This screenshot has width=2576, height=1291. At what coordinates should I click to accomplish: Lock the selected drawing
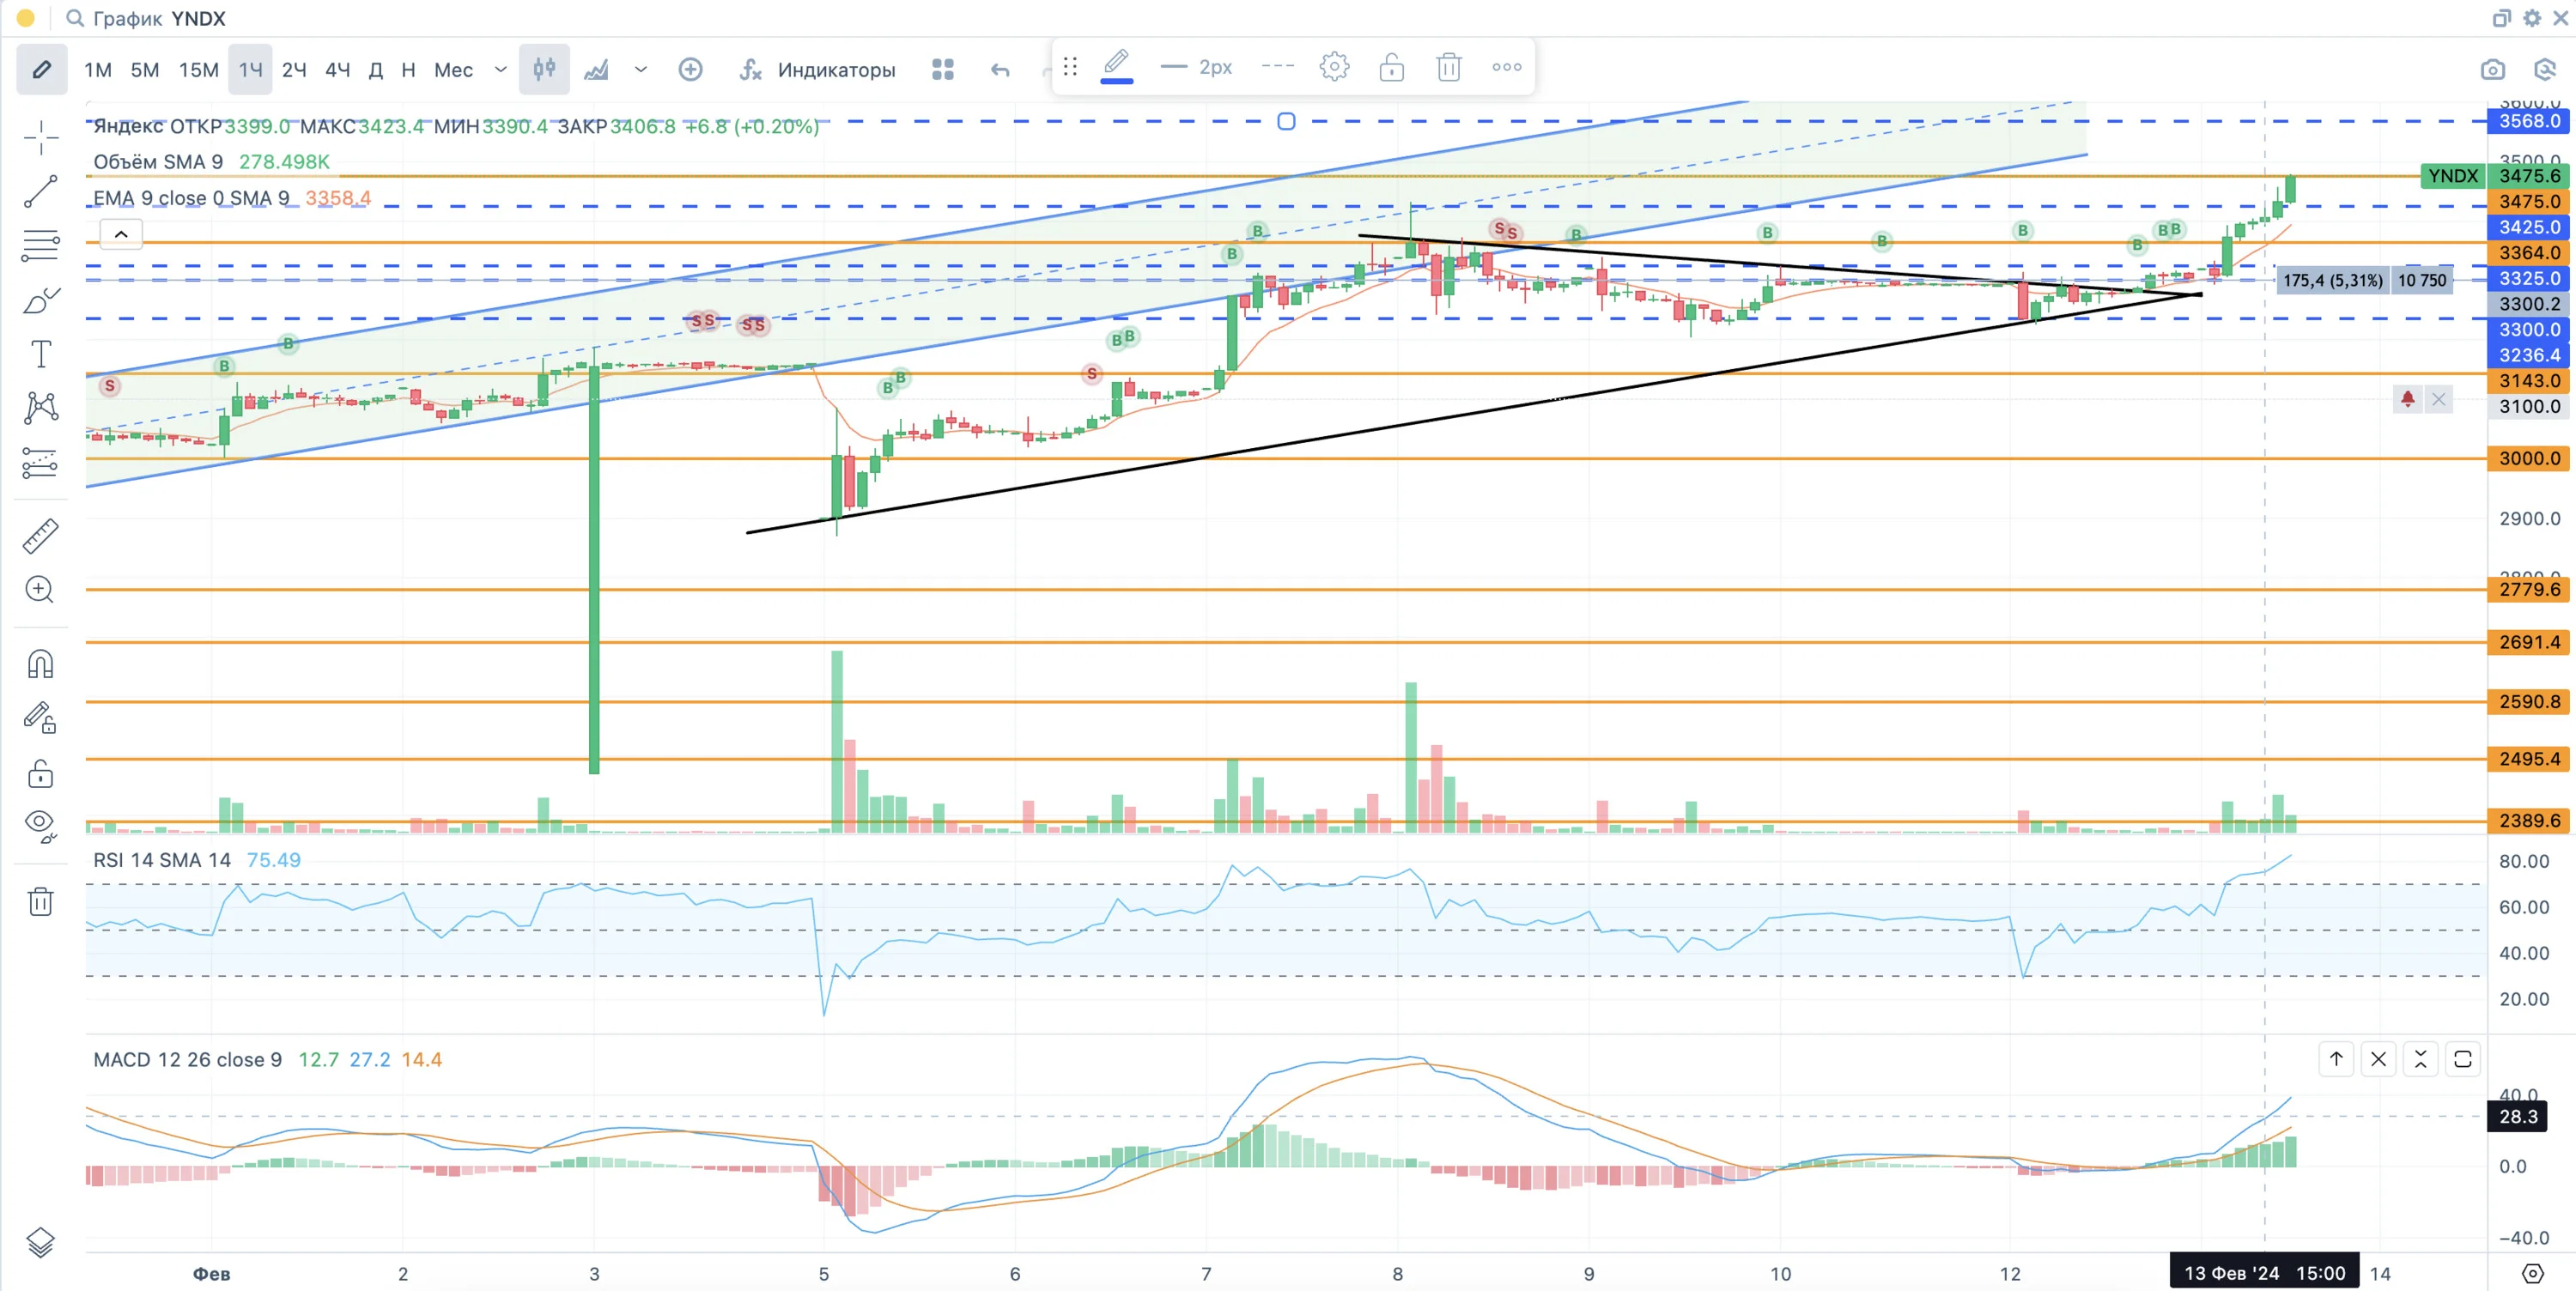click(x=1392, y=67)
